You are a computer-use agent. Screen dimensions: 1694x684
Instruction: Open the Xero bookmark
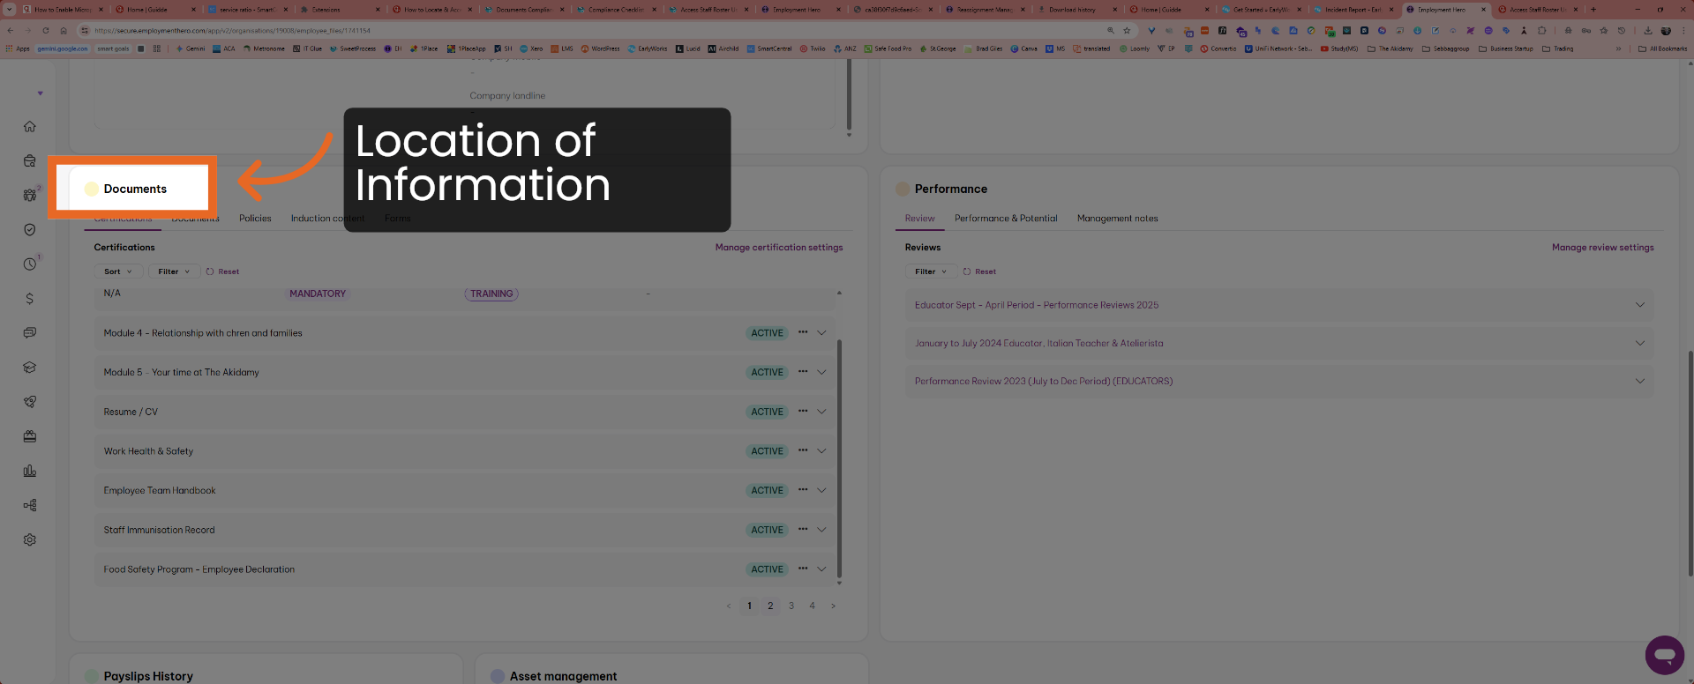click(532, 48)
